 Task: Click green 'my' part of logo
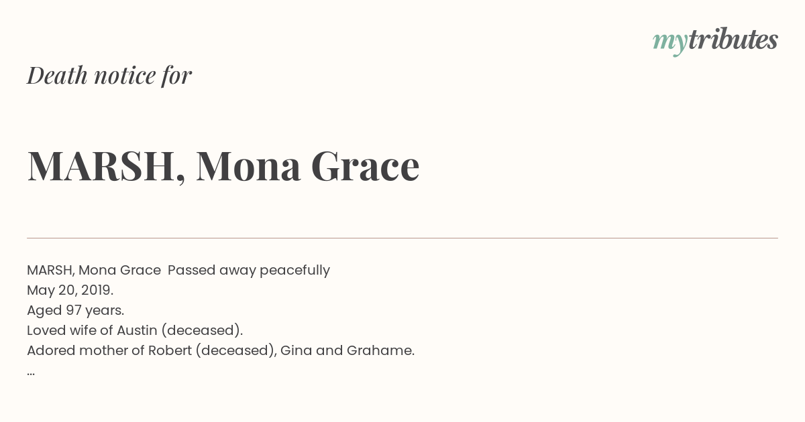(670, 43)
